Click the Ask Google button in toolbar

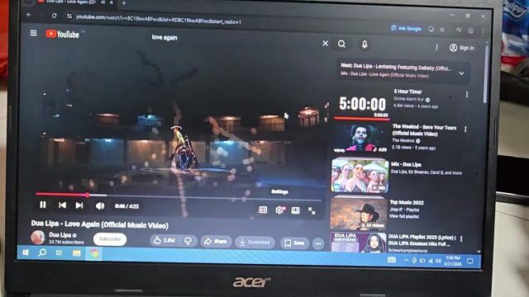coord(406,29)
